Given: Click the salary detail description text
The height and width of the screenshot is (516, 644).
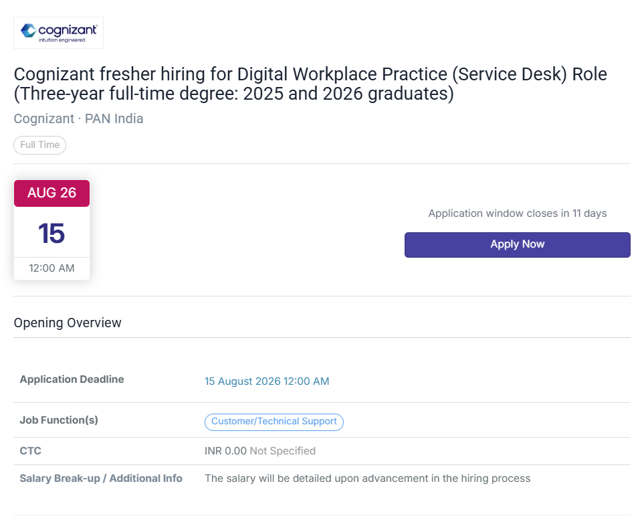Looking at the screenshot, I should [368, 478].
